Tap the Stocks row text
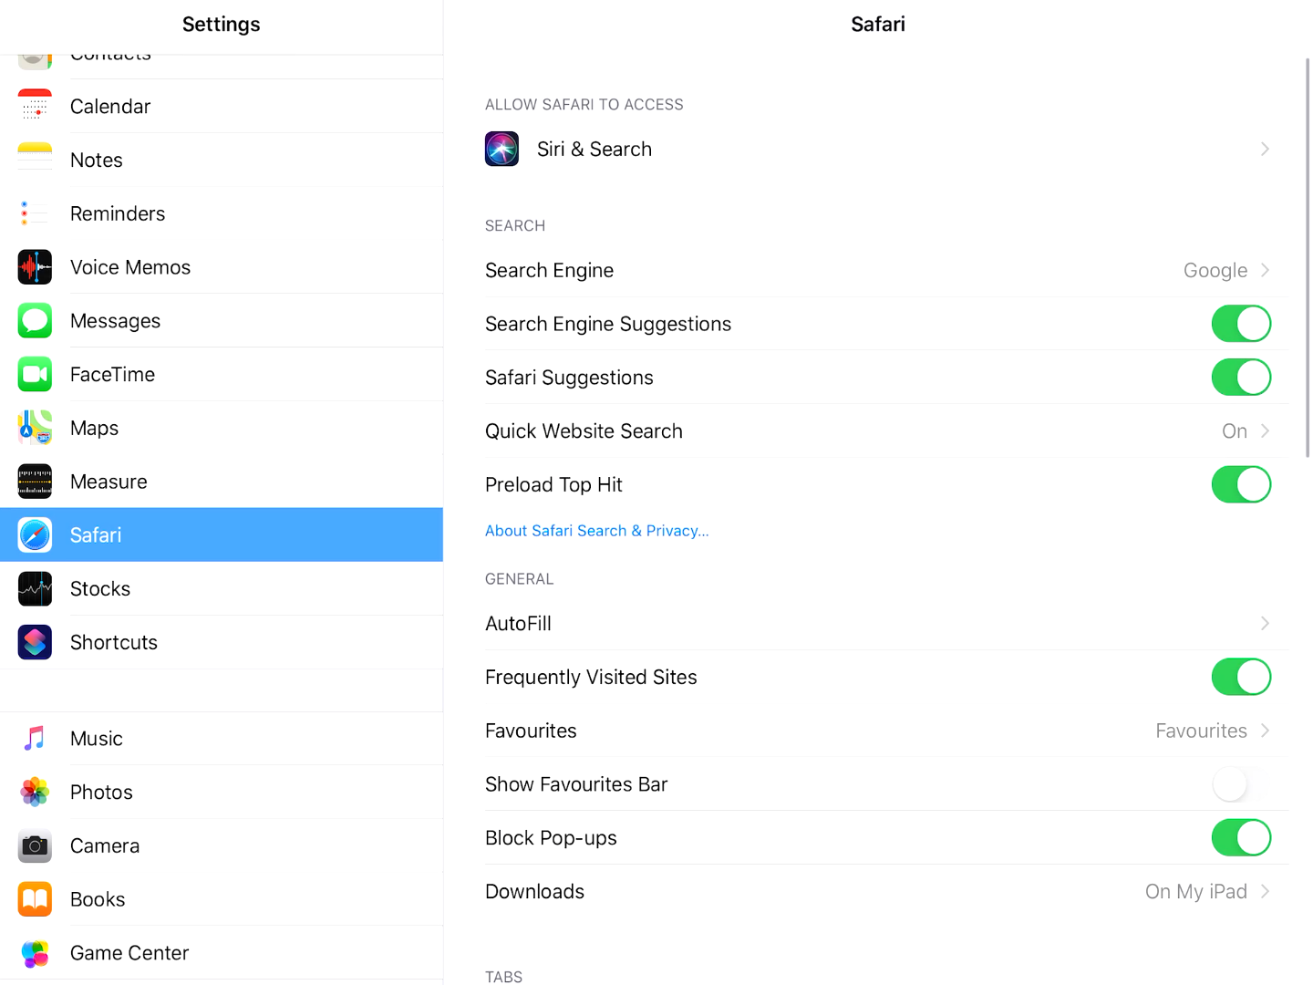Viewport: 1313px width, 985px height. (100, 589)
